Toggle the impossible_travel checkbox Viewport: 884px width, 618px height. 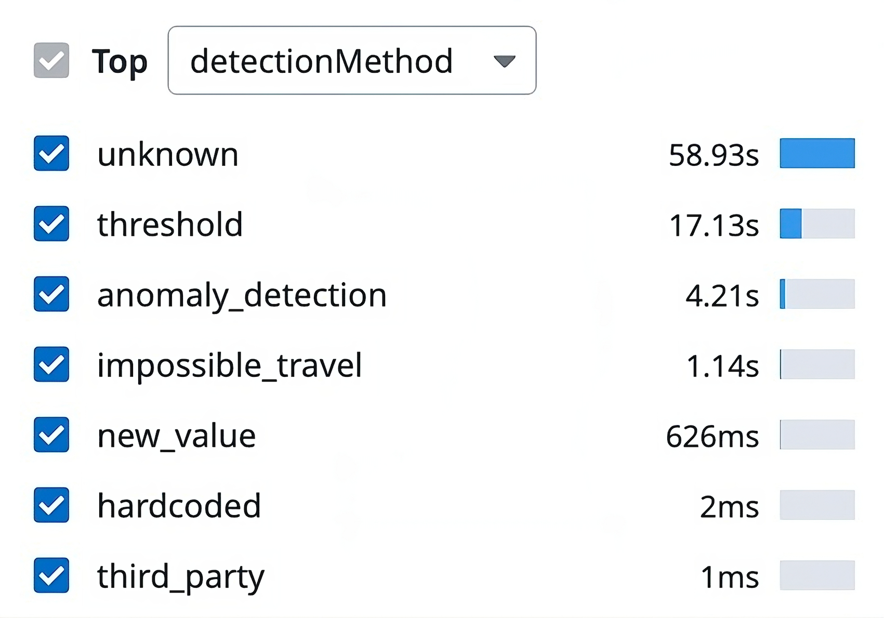click(50, 364)
